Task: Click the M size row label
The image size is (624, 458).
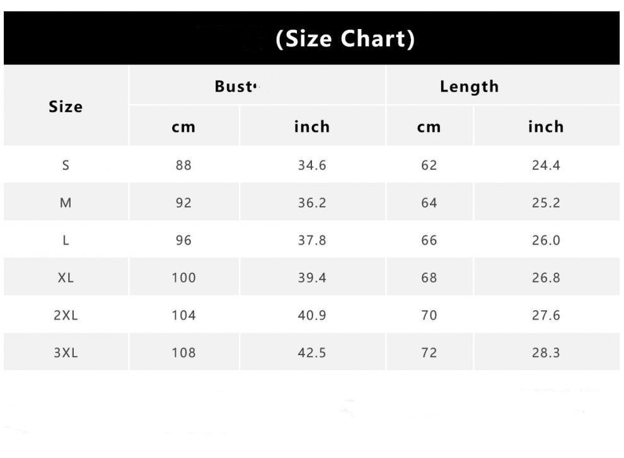Action: [66, 203]
